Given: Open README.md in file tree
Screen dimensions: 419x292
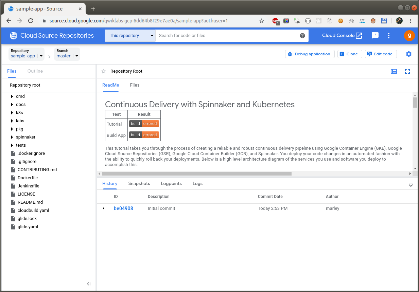Looking at the screenshot, I should point(30,202).
